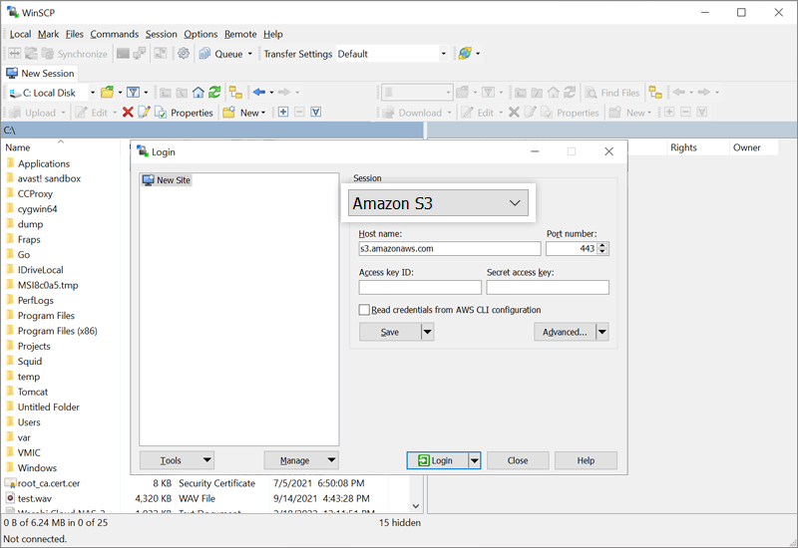This screenshot has width=798, height=548.
Task: Click the local New folder button
Action: pos(243,113)
